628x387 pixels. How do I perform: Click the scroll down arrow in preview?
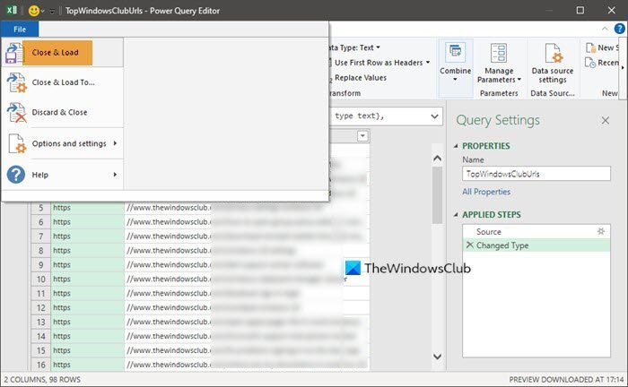click(x=438, y=356)
